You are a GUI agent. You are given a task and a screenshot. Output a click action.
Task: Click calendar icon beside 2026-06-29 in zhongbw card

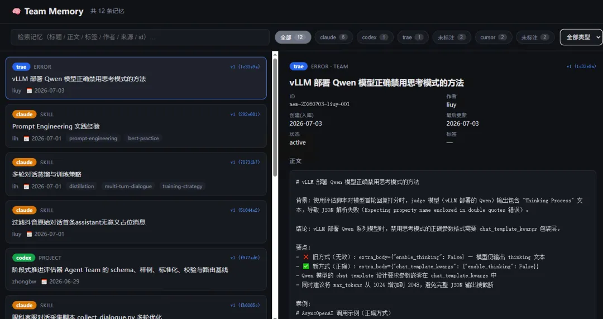pos(44,282)
